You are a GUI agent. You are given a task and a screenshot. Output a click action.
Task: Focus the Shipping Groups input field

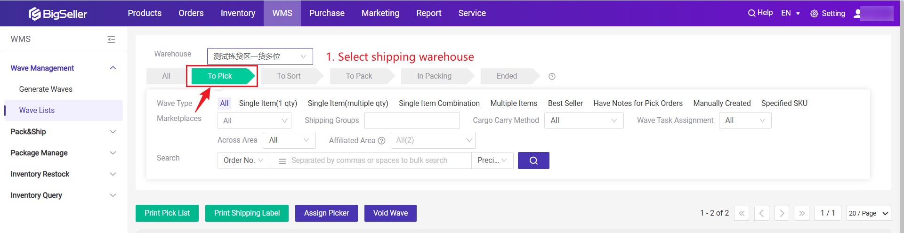412,121
